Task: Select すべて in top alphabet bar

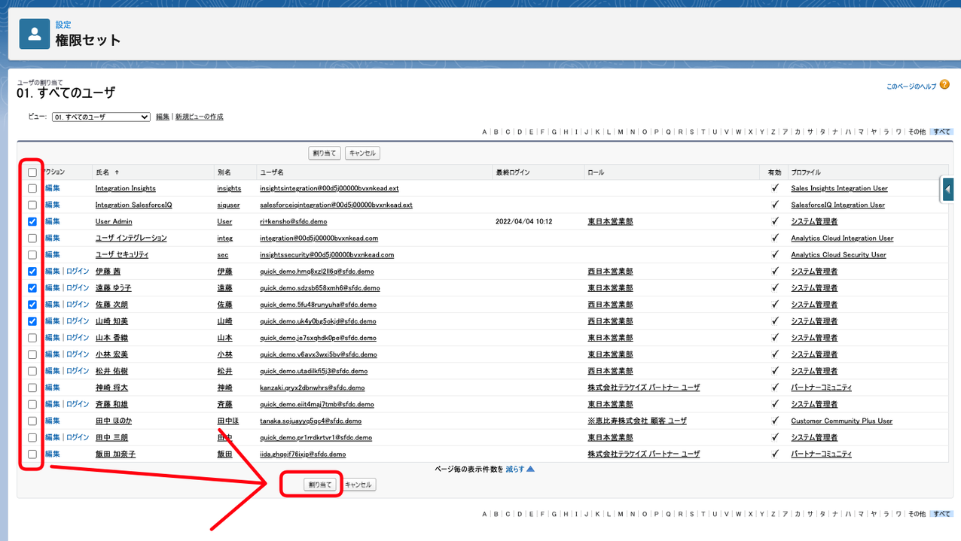Action: point(941,132)
